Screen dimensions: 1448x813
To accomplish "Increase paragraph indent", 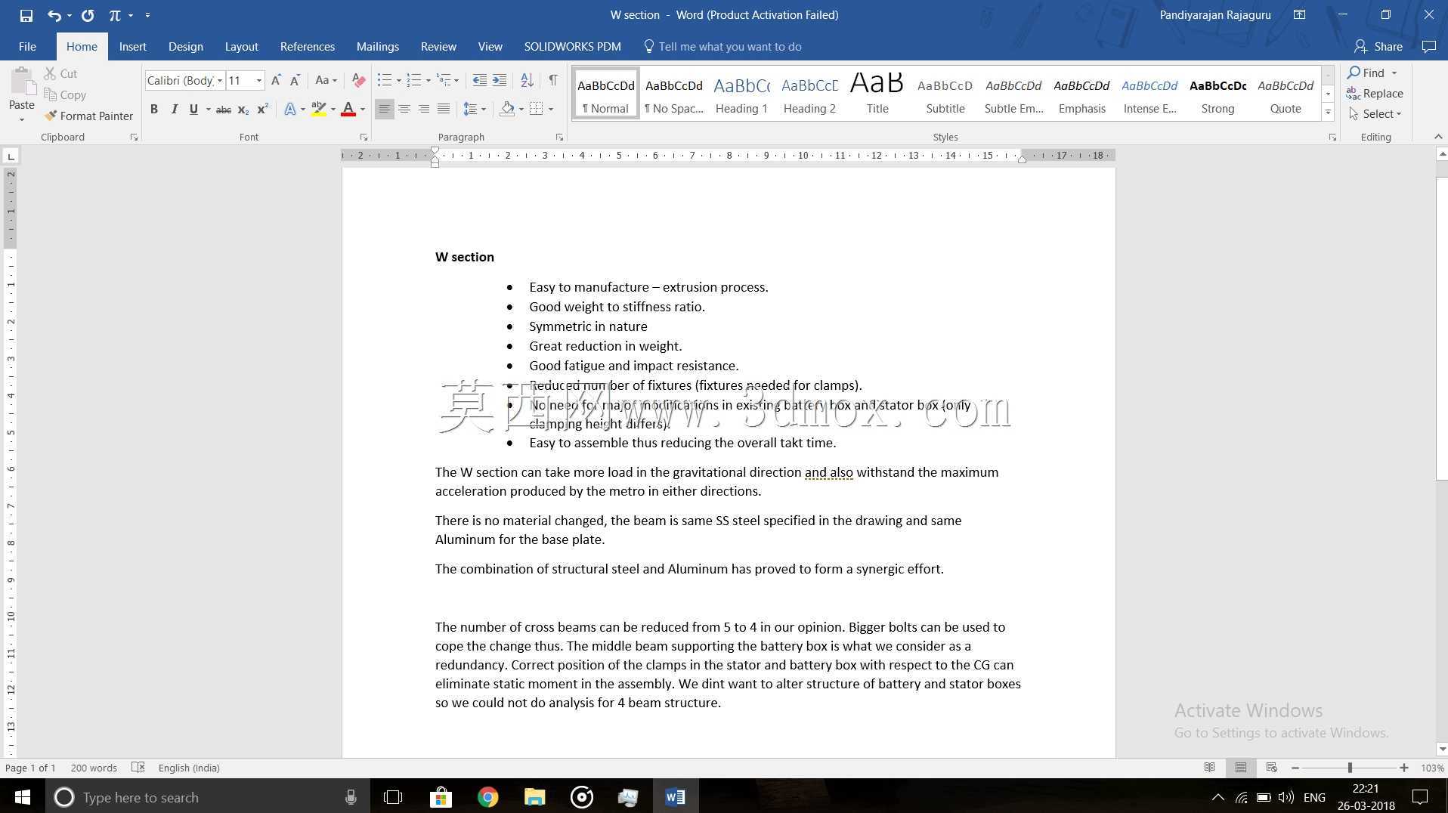I will click(500, 80).
